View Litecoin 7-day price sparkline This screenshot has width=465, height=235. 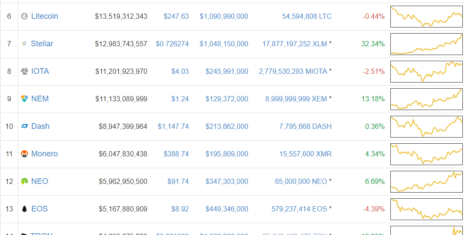[x=427, y=16]
